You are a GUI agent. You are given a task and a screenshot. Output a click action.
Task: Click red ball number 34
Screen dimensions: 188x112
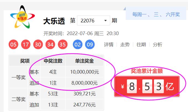click(x=50, y=45)
